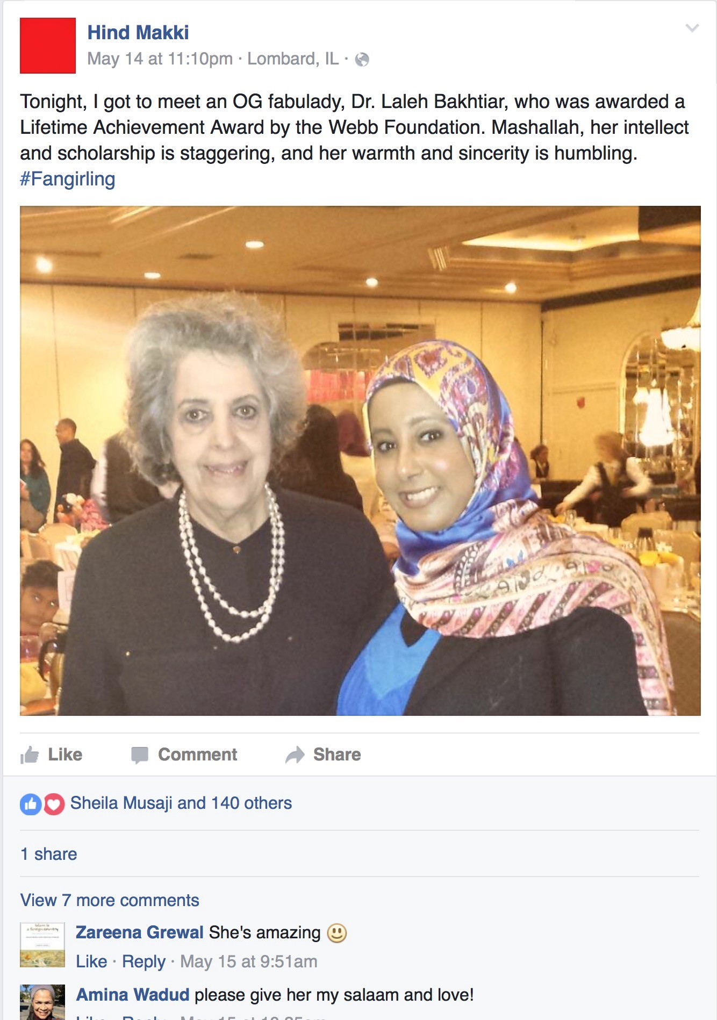View Sheila Musaji and 140 others list
Screen dimensions: 717x1020
(181, 803)
